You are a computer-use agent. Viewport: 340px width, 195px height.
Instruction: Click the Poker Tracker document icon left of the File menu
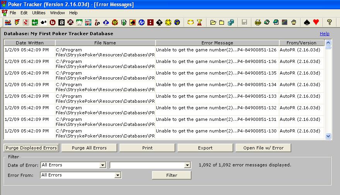tap(4, 13)
